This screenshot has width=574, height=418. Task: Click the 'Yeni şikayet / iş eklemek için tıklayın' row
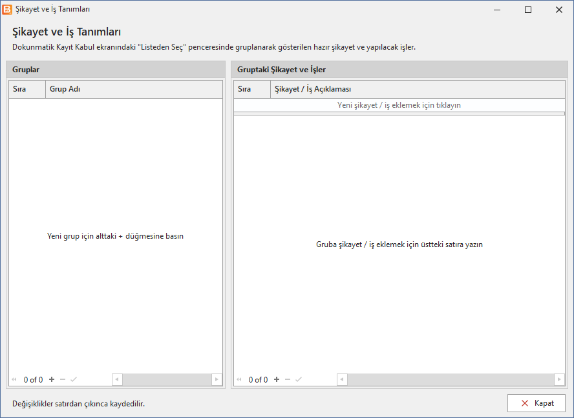point(399,105)
